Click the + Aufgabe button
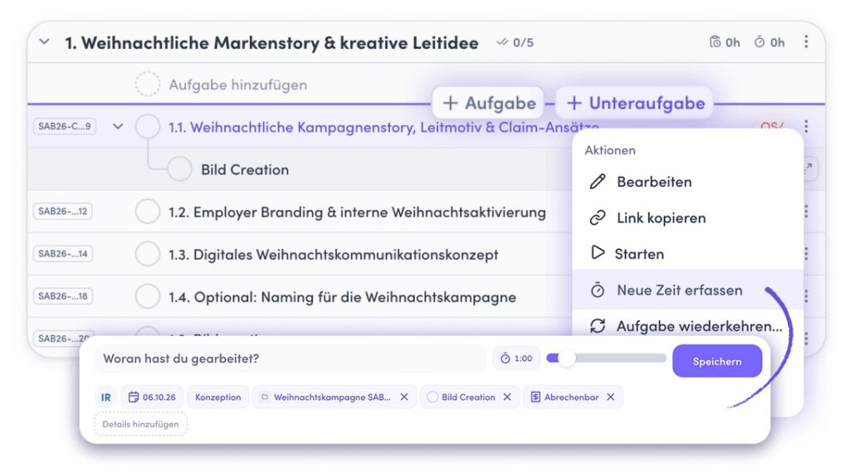Viewport: 850px width, 473px height. pos(488,103)
